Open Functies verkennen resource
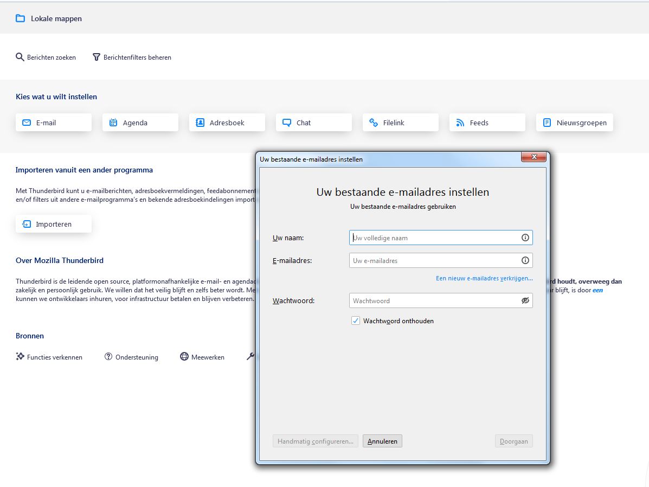This screenshot has width=649, height=487. pos(49,357)
